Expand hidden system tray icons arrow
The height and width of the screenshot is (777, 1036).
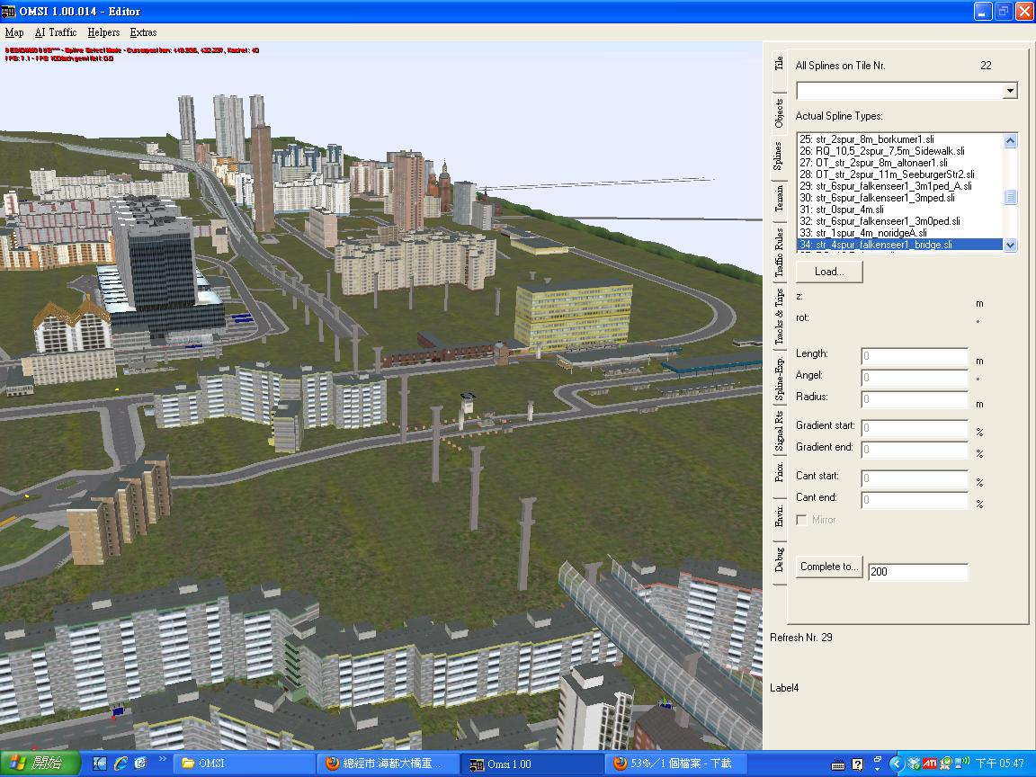(896, 764)
